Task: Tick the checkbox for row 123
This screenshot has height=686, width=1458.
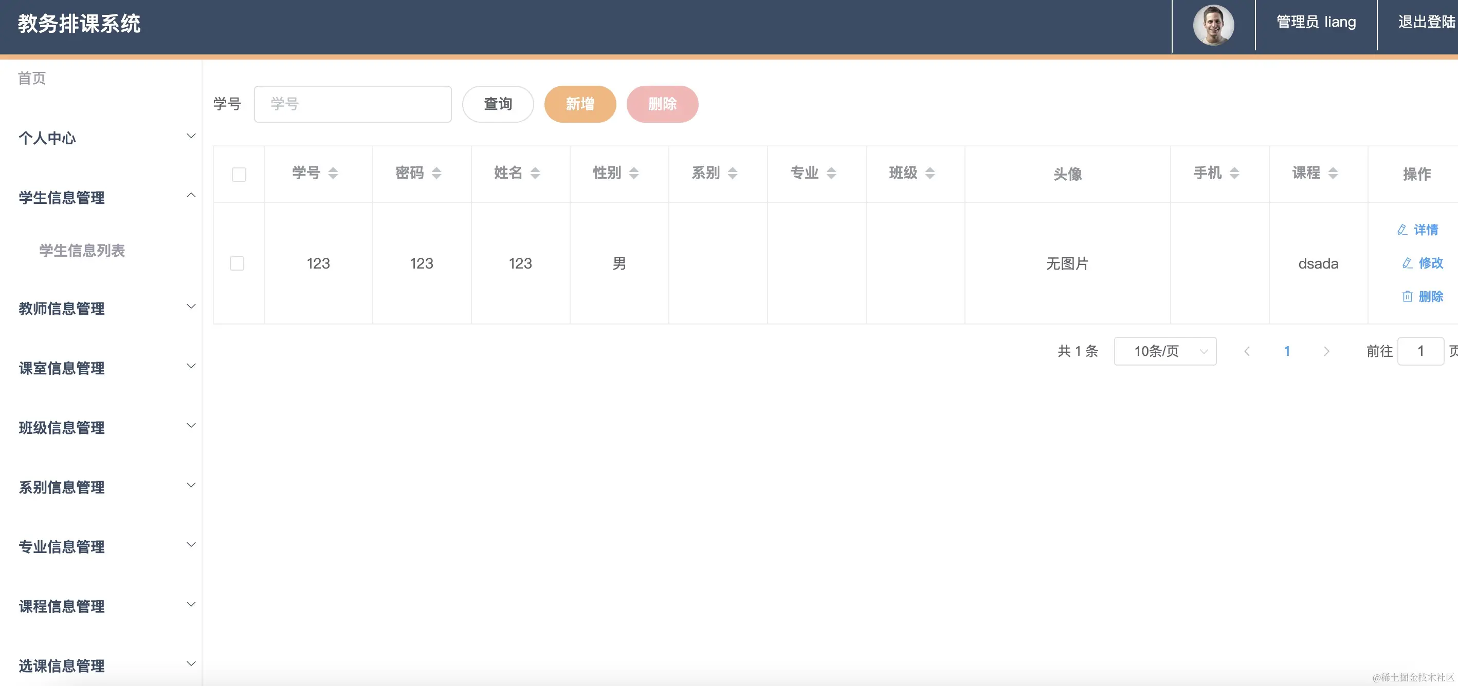Action: click(x=237, y=263)
